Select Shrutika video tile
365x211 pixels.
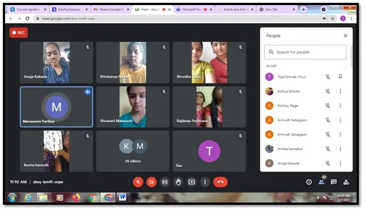point(209,62)
